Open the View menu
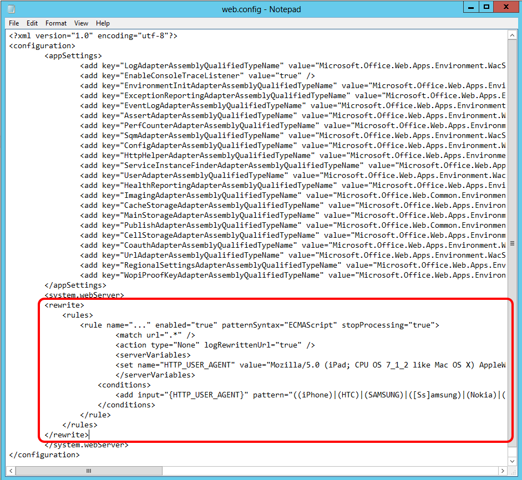Screen dimensions: 522x480 click(81, 23)
